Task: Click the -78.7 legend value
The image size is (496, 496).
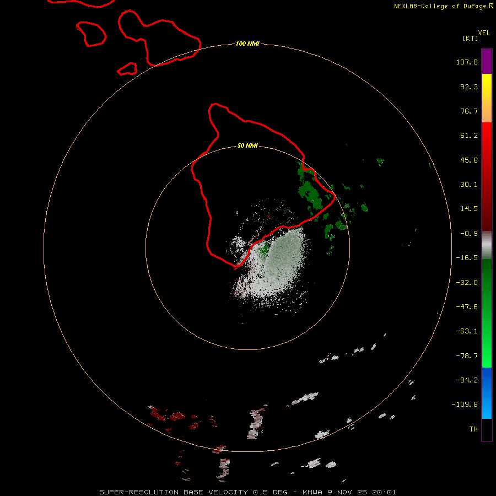Action: (x=467, y=356)
